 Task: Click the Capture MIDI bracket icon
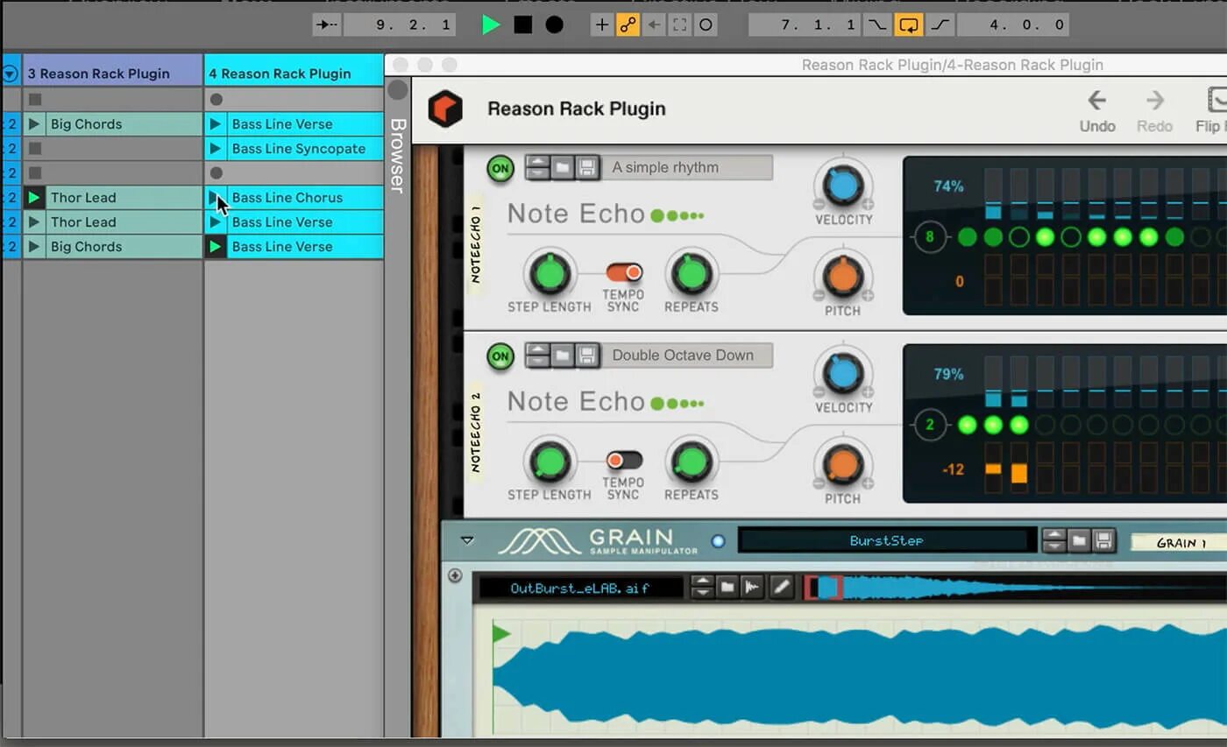(679, 25)
